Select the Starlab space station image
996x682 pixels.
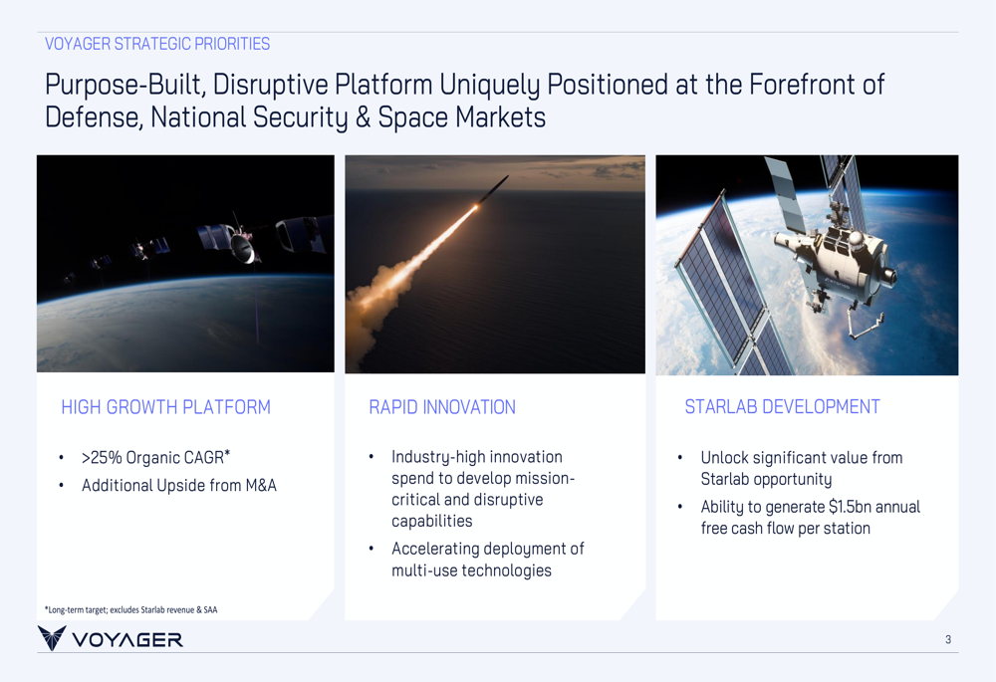pos(807,265)
